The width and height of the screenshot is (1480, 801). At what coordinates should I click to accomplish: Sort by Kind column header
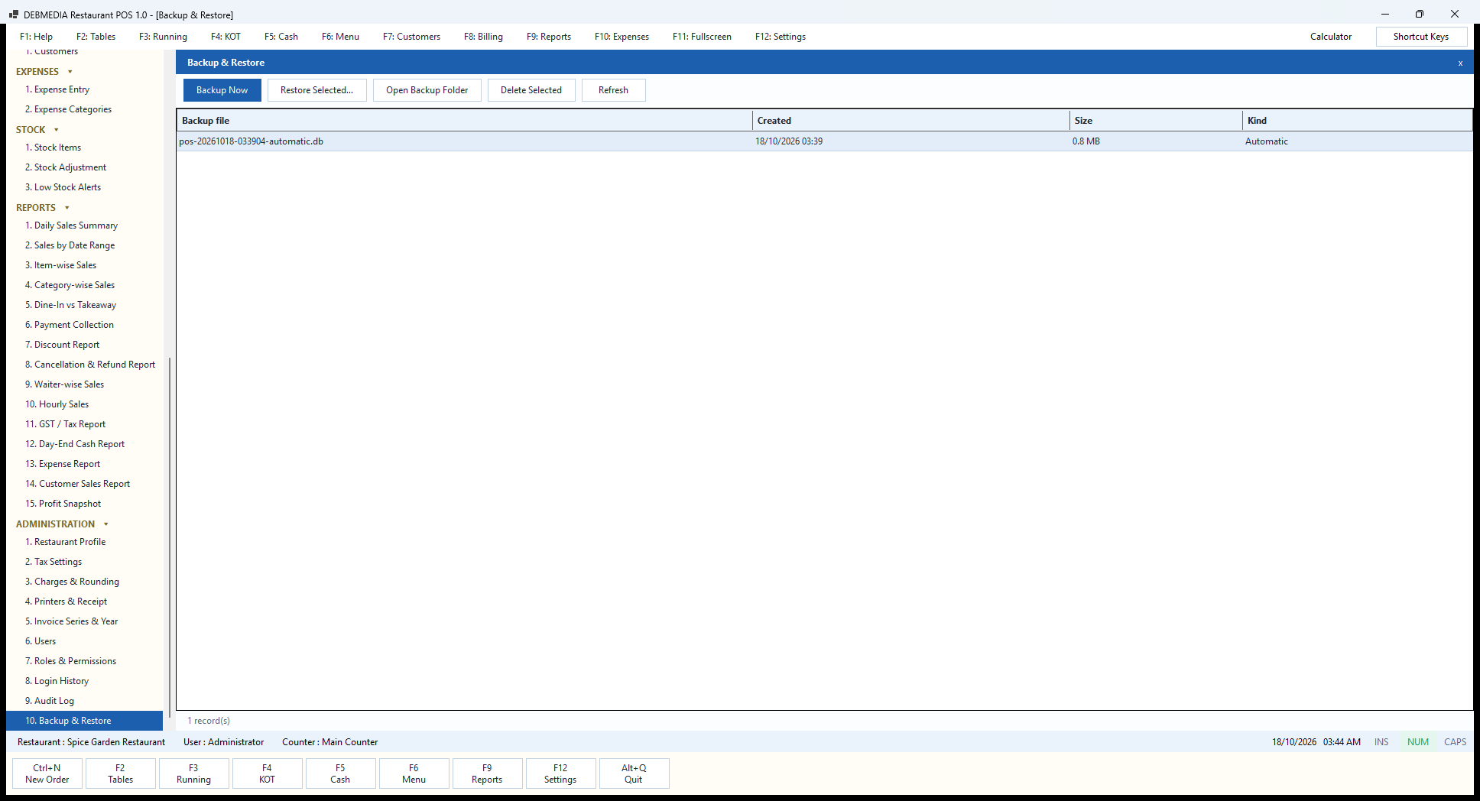point(1358,121)
